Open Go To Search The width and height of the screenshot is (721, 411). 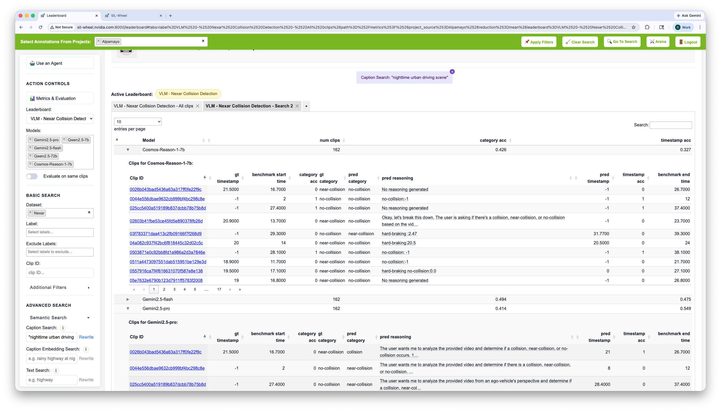click(x=622, y=42)
